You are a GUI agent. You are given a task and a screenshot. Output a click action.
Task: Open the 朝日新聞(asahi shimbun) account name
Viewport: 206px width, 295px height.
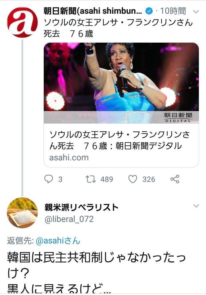[93, 11]
